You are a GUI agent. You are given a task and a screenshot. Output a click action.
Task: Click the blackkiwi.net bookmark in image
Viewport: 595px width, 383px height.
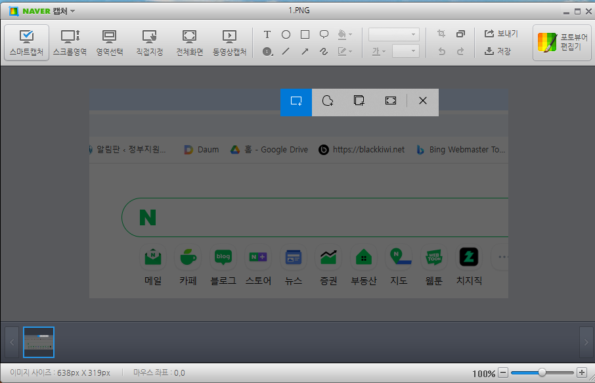362,150
